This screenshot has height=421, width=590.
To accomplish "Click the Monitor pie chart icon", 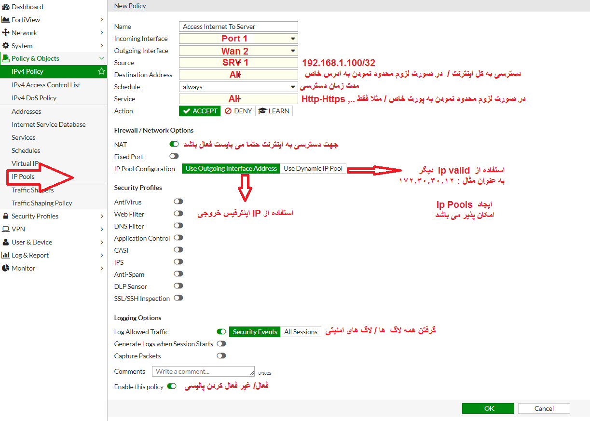I will [6, 268].
